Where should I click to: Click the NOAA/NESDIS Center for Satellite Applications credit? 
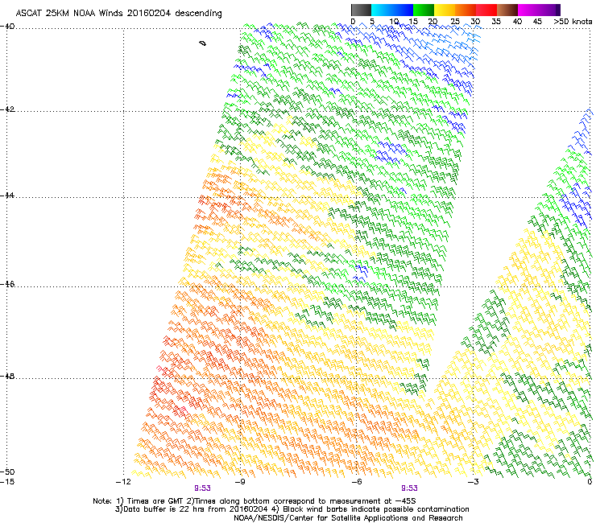(348, 518)
